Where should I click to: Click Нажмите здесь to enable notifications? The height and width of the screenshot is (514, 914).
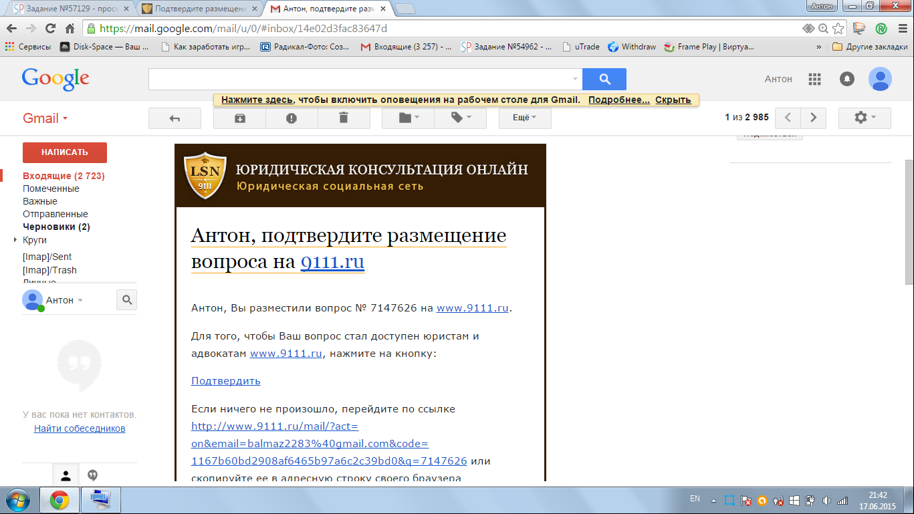click(x=257, y=100)
